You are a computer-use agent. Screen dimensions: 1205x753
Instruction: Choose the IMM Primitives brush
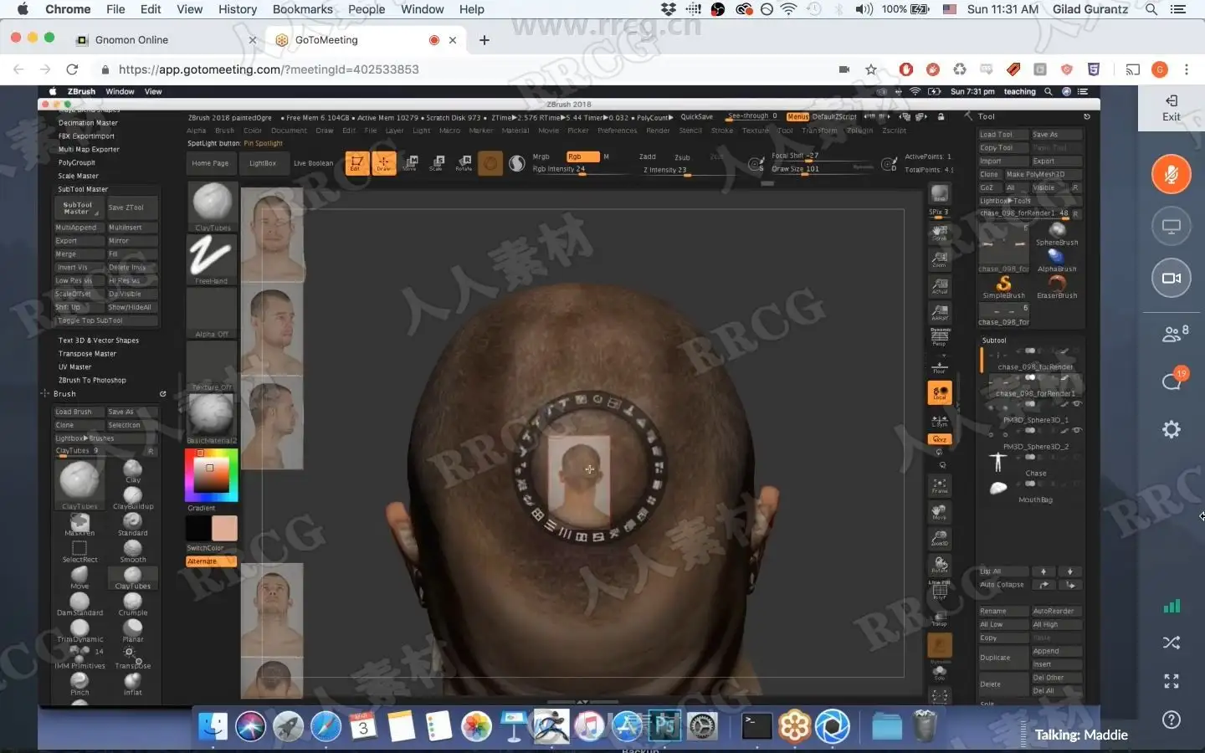click(x=79, y=656)
